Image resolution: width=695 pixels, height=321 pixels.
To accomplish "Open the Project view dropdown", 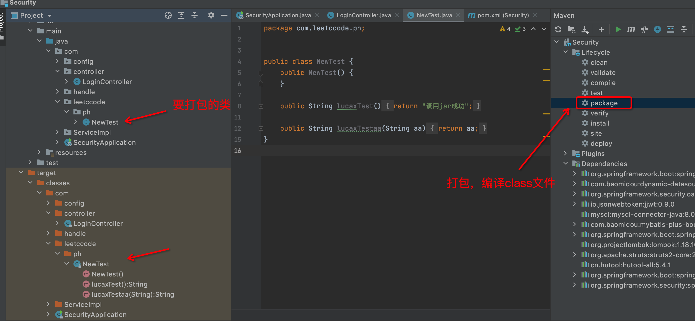I will coord(50,16).
